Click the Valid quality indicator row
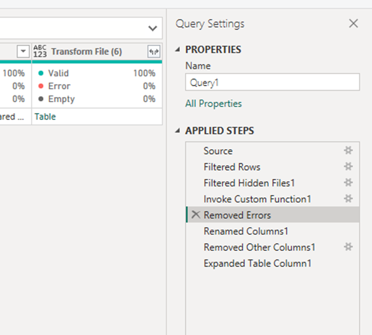This screenshot has width=372, height=335. click(97, 73)
